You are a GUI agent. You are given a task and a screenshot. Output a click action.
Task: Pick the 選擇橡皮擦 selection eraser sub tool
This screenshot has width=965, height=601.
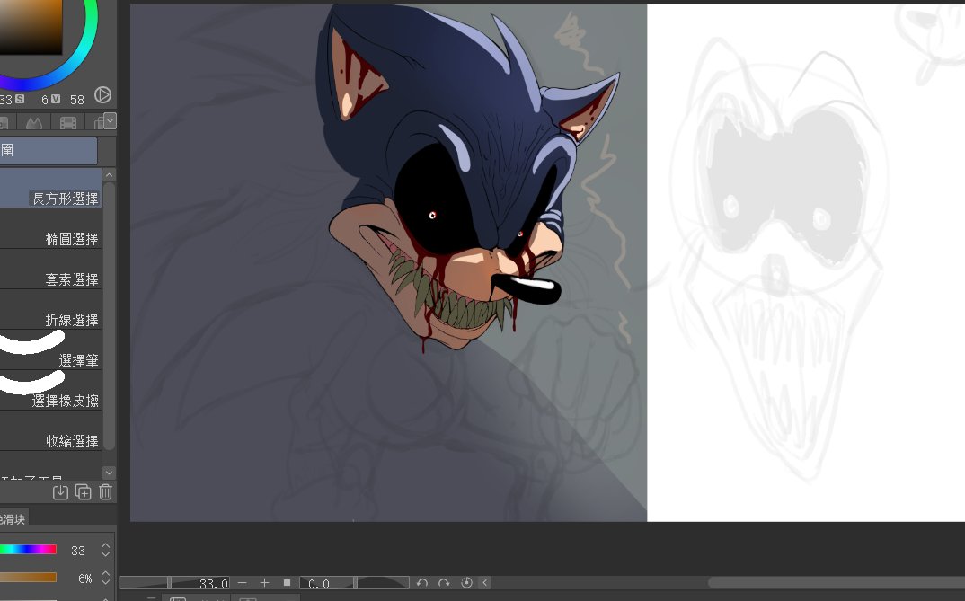pos(50,391)
